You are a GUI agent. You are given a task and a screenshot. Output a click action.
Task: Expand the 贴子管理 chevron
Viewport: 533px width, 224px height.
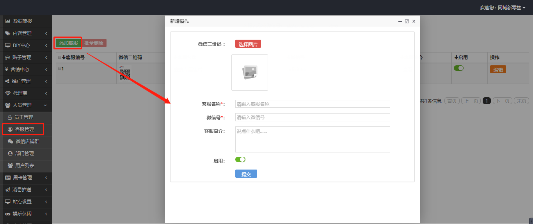[x=46, y=58]
